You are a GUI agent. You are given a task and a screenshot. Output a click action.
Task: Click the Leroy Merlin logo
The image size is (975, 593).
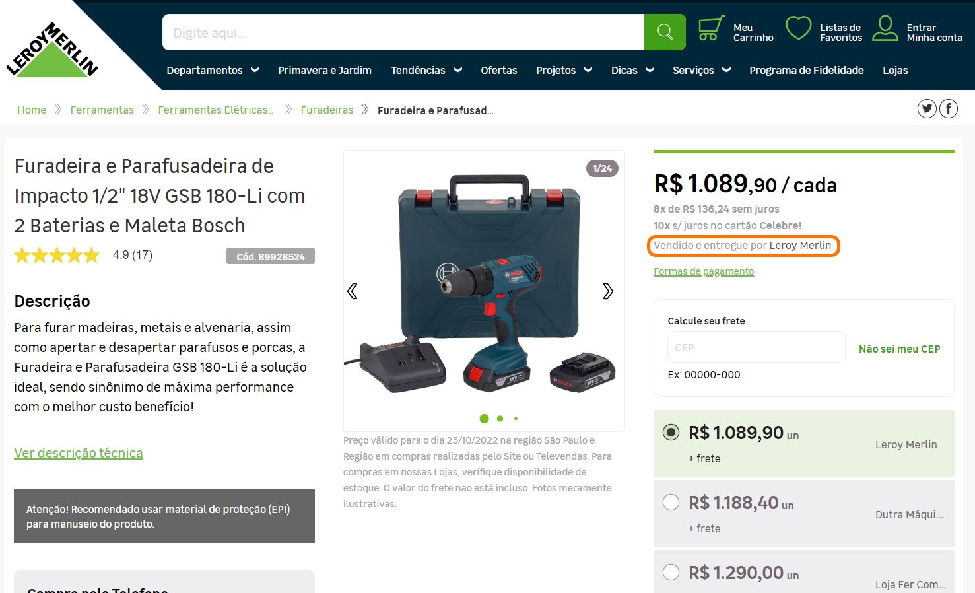click(52, 50)
